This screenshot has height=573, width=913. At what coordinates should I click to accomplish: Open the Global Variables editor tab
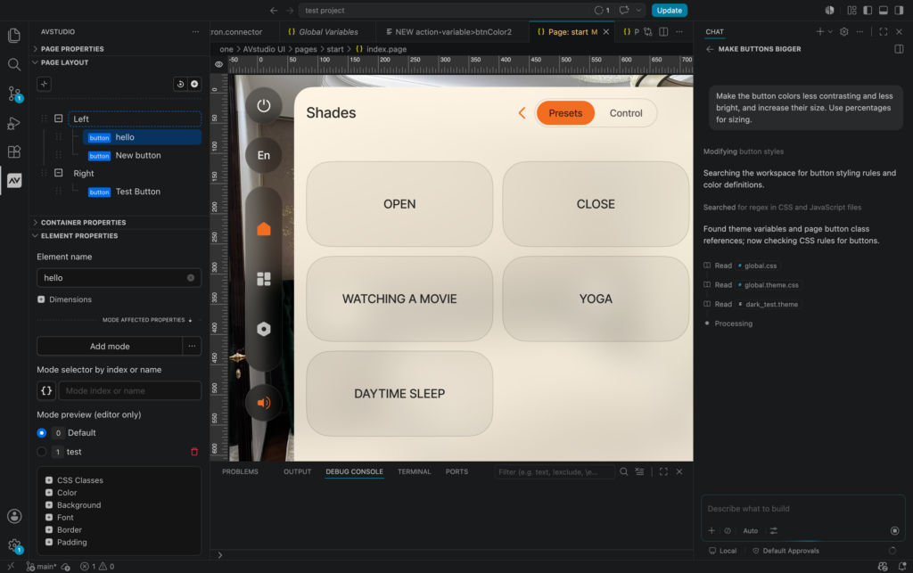[323, 32]
